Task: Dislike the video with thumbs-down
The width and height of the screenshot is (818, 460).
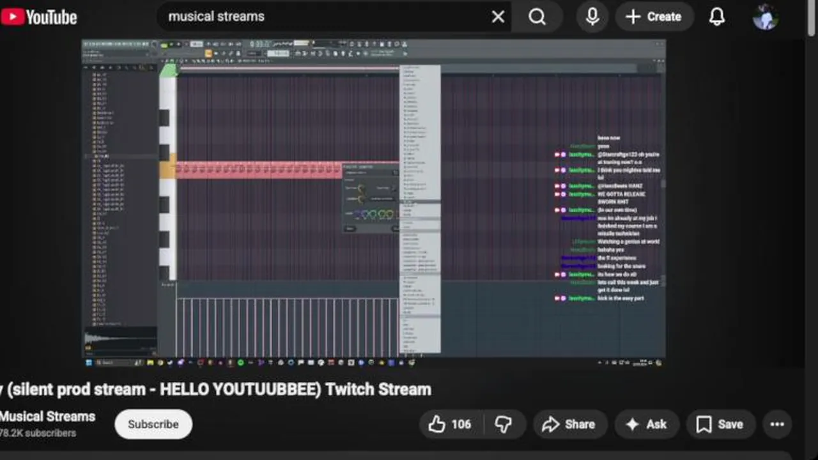Action: [504, 424]
